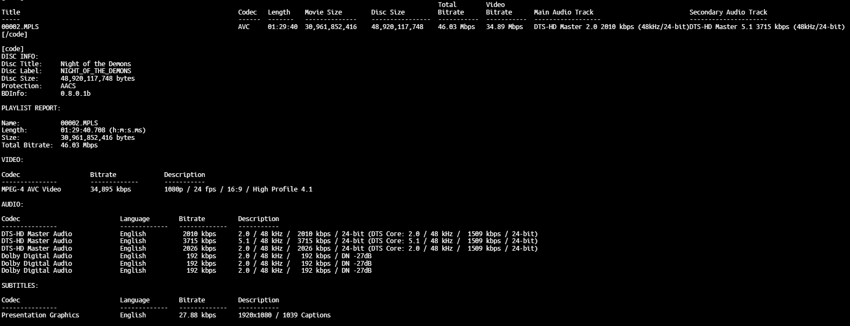Image resolution: width=850 pixels, height=326 pixels.
Task: Click the "VIDEO:" section heading
Action: click(12, 160)
